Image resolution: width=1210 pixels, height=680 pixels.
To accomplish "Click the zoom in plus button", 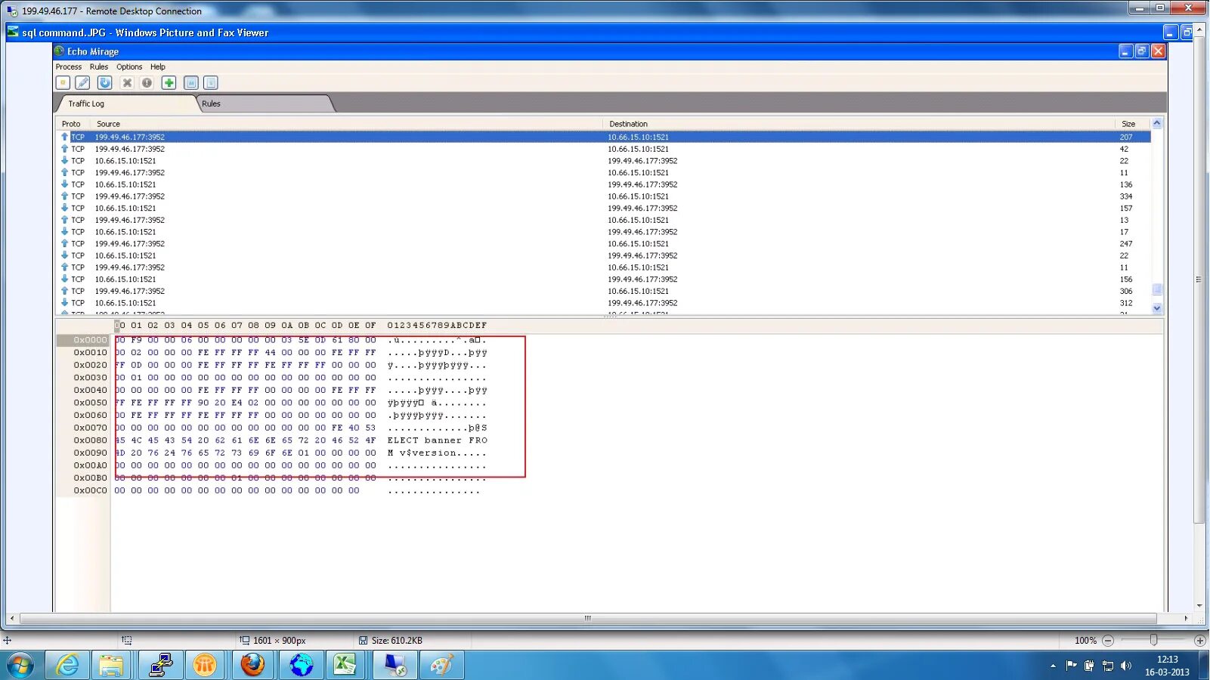I will tap(1199, 641).
